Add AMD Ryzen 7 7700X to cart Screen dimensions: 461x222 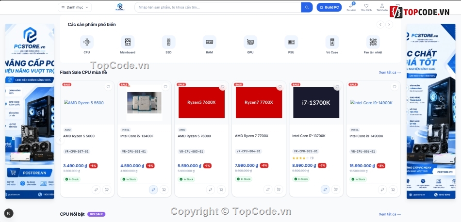tap(279, 190)
